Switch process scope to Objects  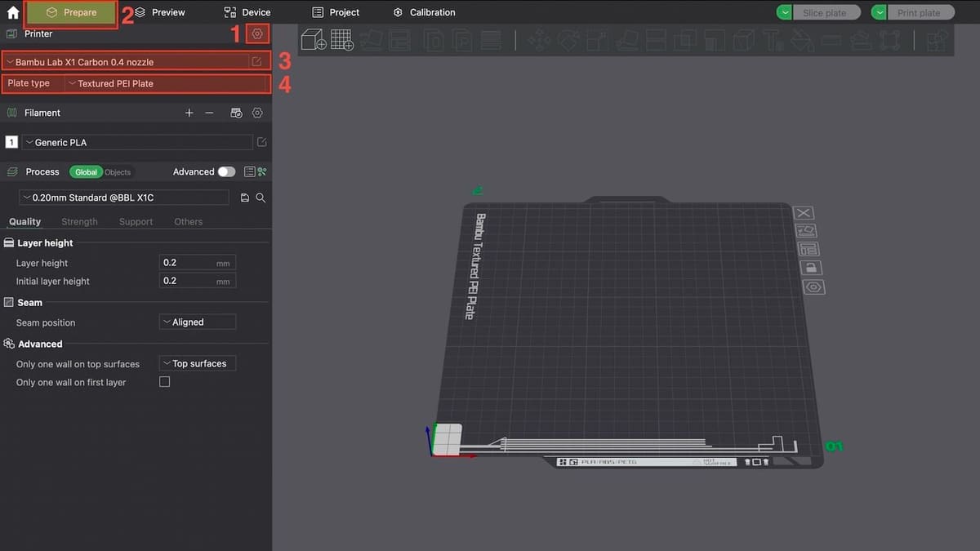pyautogui.click(x=118, y=172)
